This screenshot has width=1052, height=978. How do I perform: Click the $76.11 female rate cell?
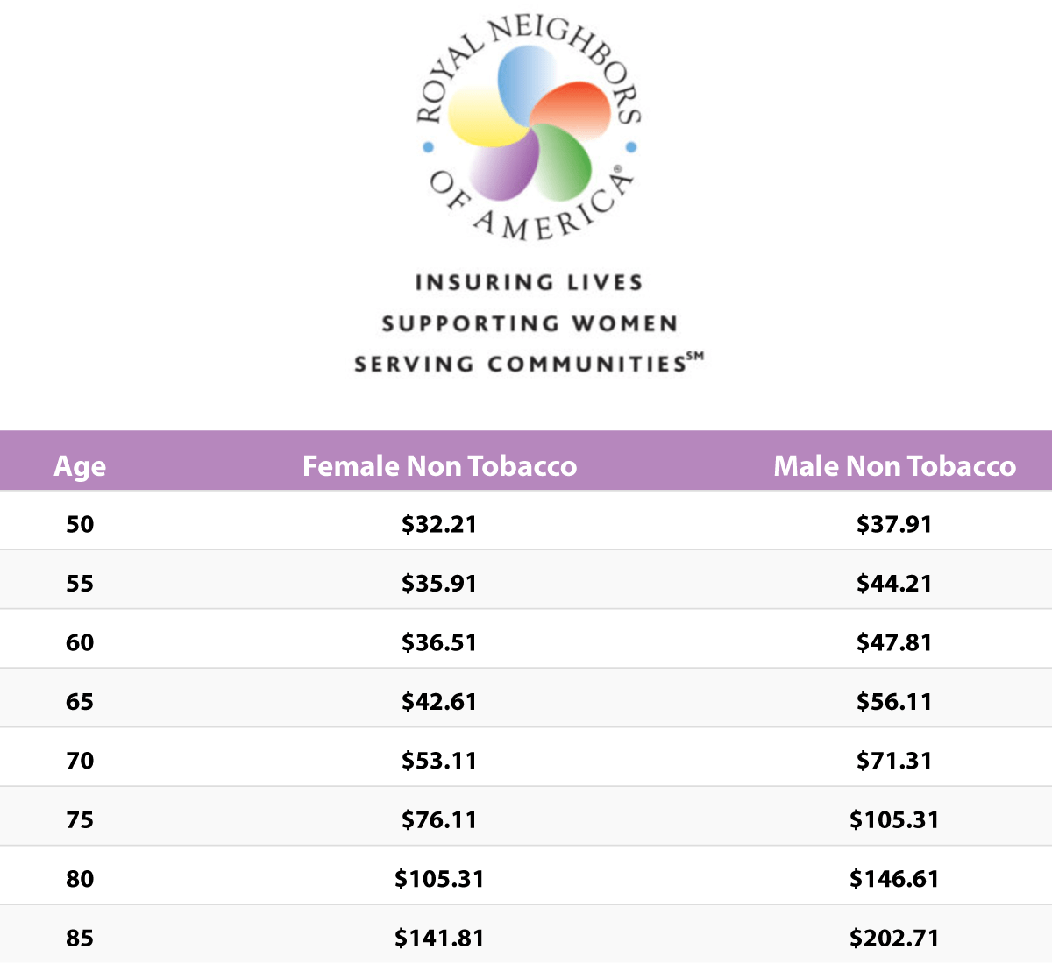(439, 820)
